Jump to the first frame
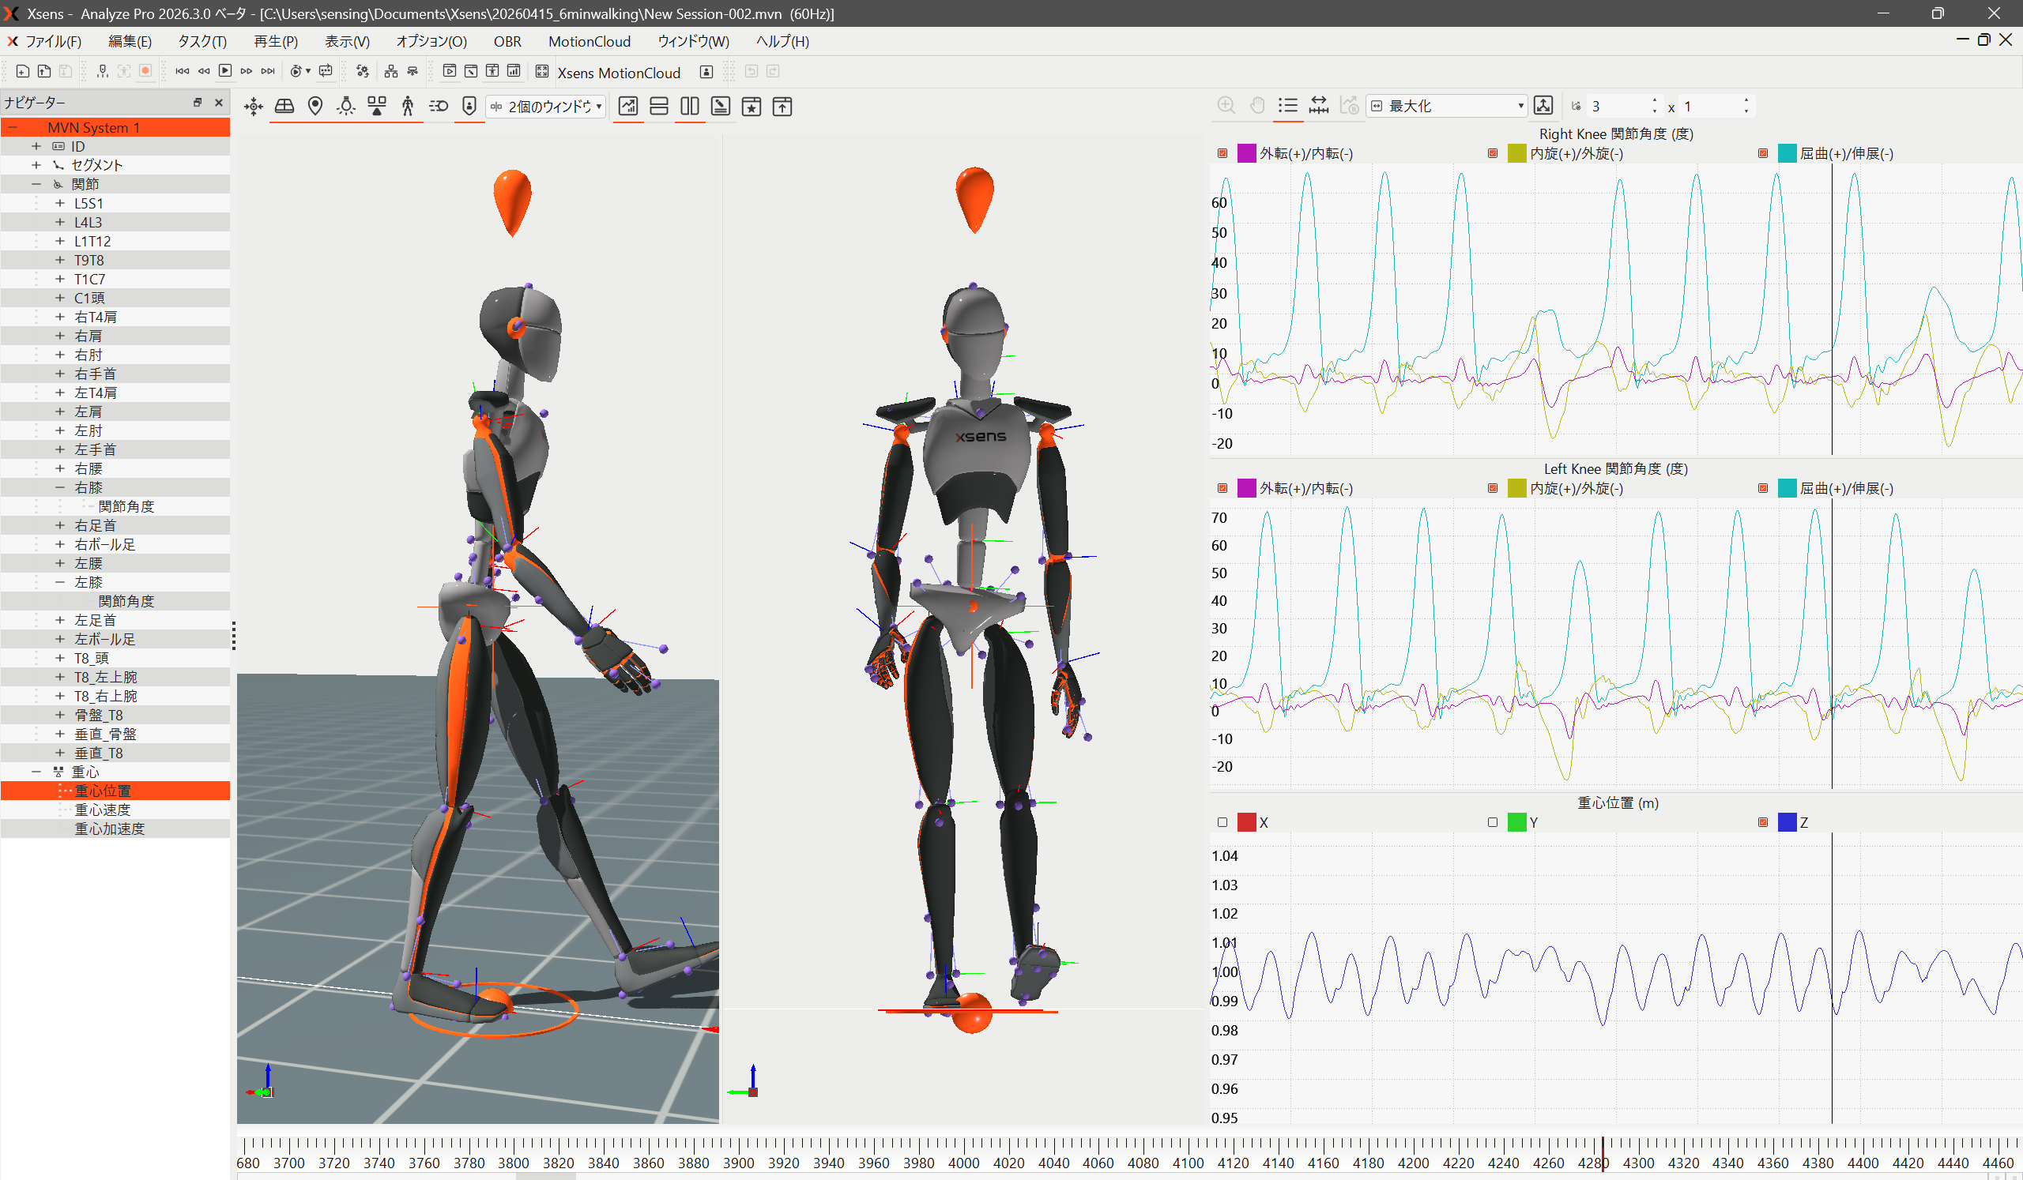The height and width of the screenshot is (1180, 2023). pos(183,71)
